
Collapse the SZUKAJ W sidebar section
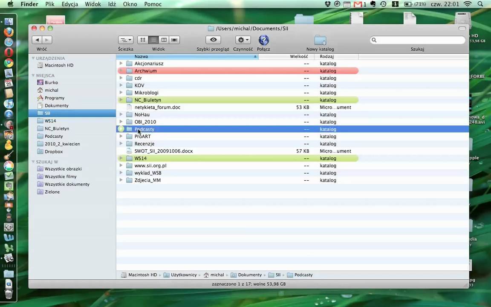[33, 162]
